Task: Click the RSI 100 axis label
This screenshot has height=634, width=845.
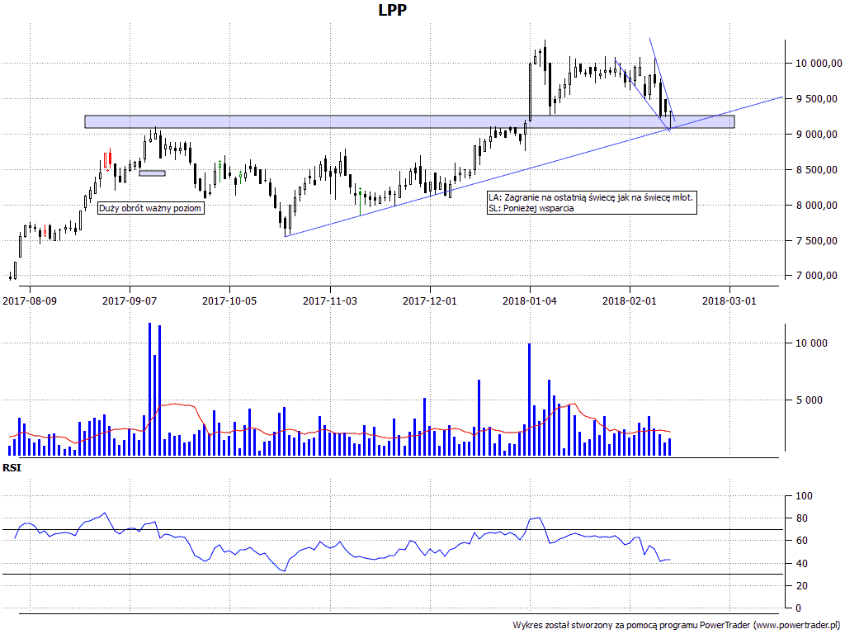Action: (805, 496)
